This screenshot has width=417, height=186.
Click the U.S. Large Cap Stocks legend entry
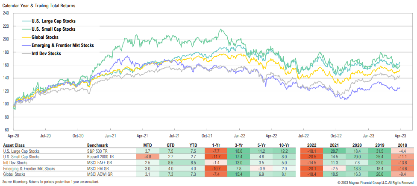57,21
